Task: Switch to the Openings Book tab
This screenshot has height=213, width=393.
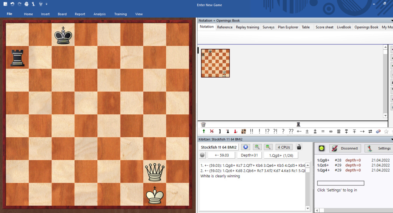Action: [x=366, y=27]
